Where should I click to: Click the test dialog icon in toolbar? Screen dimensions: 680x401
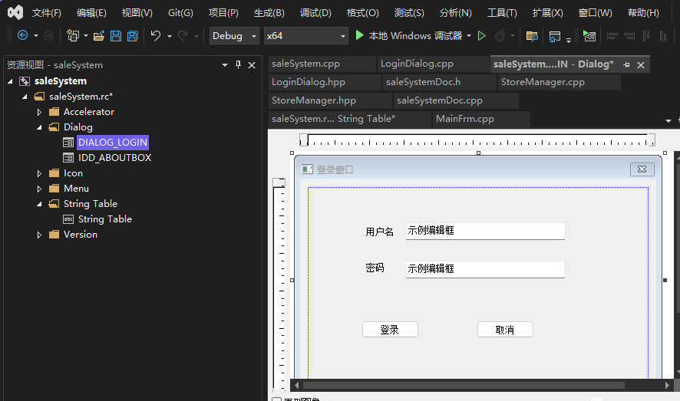pyautogui.click(x=589, y=35)
